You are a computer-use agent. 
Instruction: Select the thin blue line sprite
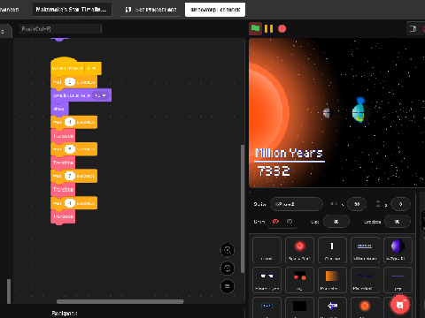[398, 280]
